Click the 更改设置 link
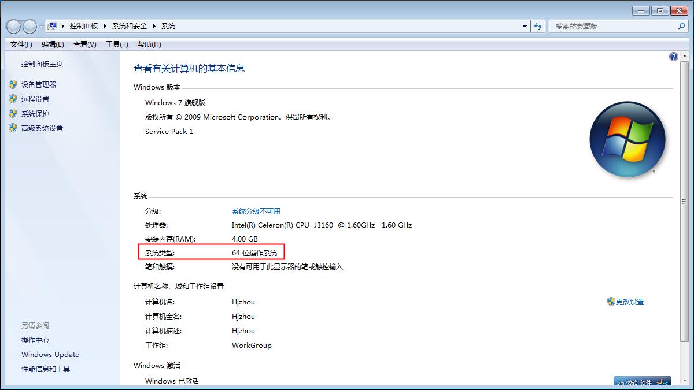This screenshot has height=390, width=694. click(x=630, y=302)
